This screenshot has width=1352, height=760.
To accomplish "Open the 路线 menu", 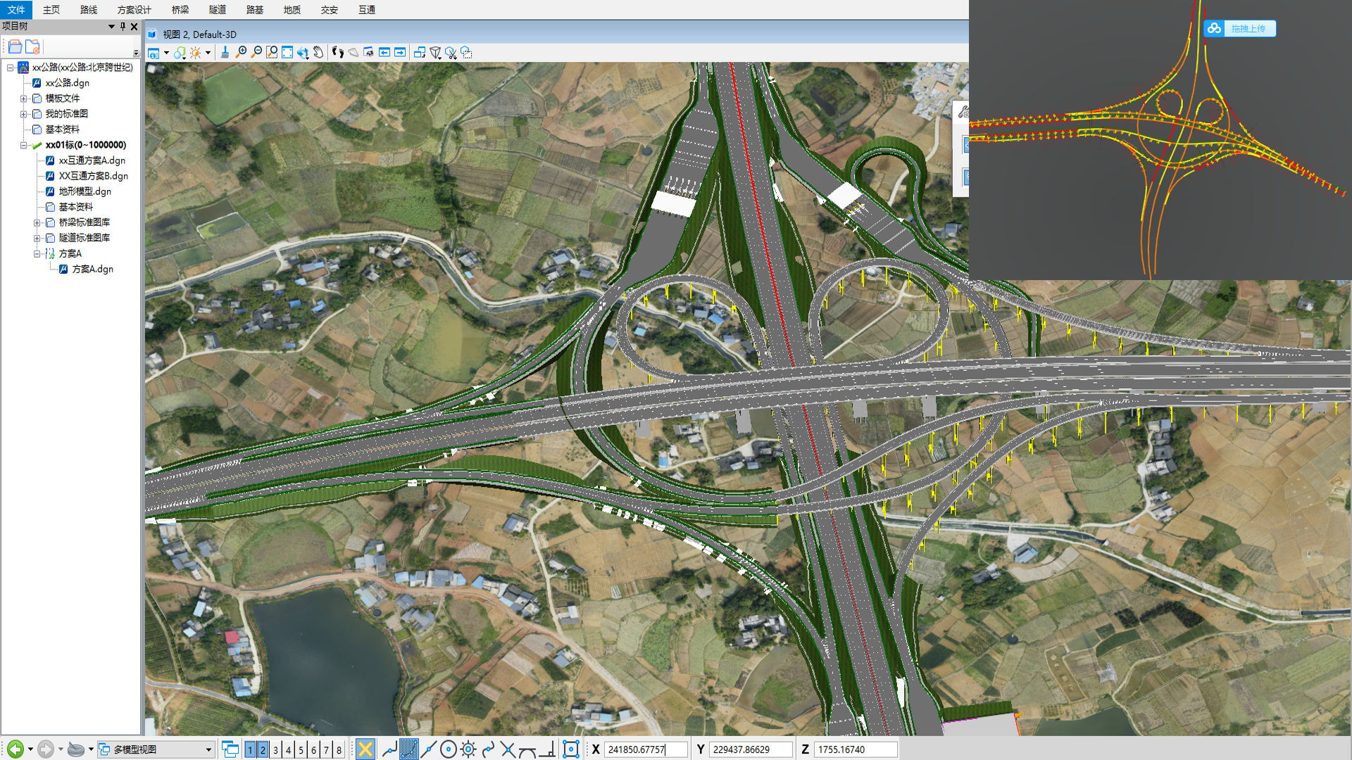I will [x=89, y=10].
